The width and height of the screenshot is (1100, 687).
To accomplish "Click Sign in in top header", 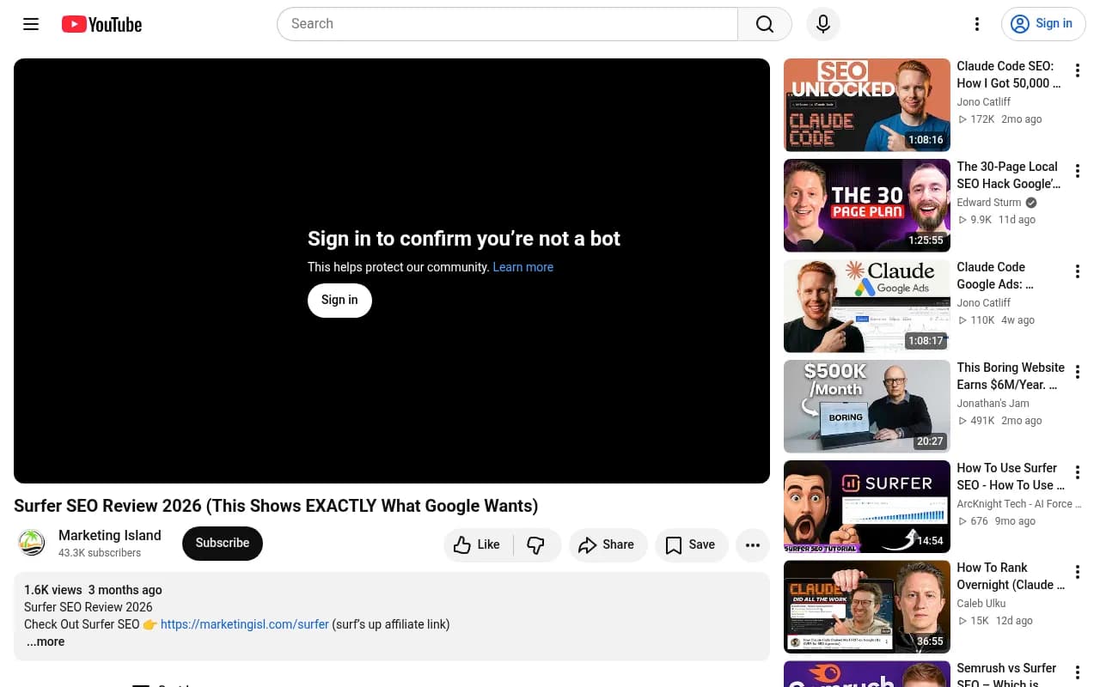I will pyautogui.click(x=1043, y=24).
